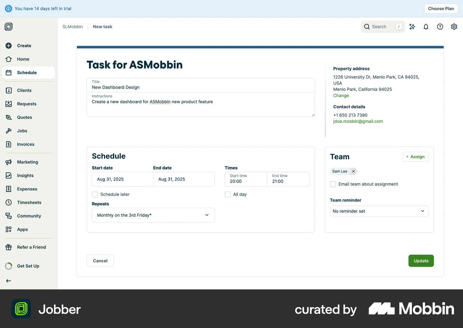Image resolution: width=463 pixels, height=328 pixels.
Task: Check the Schedule later checkbox
Action: (x=95, y=195)
